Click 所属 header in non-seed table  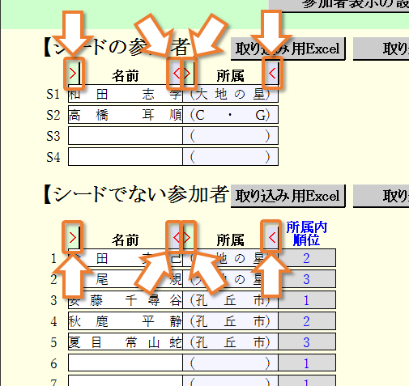click(x=230, y=240)
